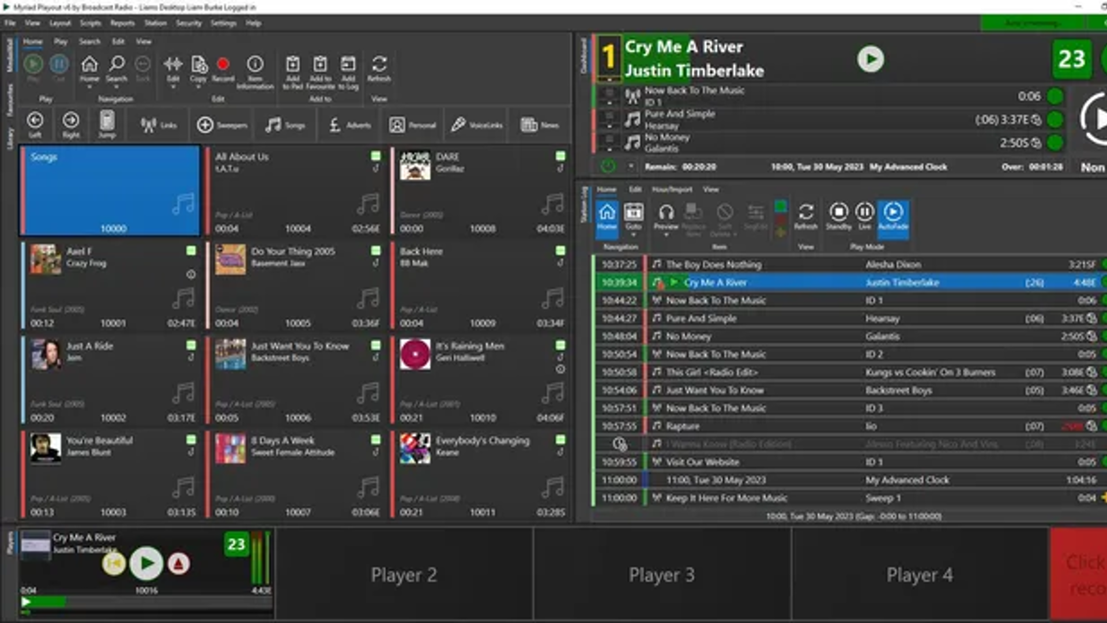The image size is (1107, 623).
Task: Open the Layout menu
Action: (60, 23)
